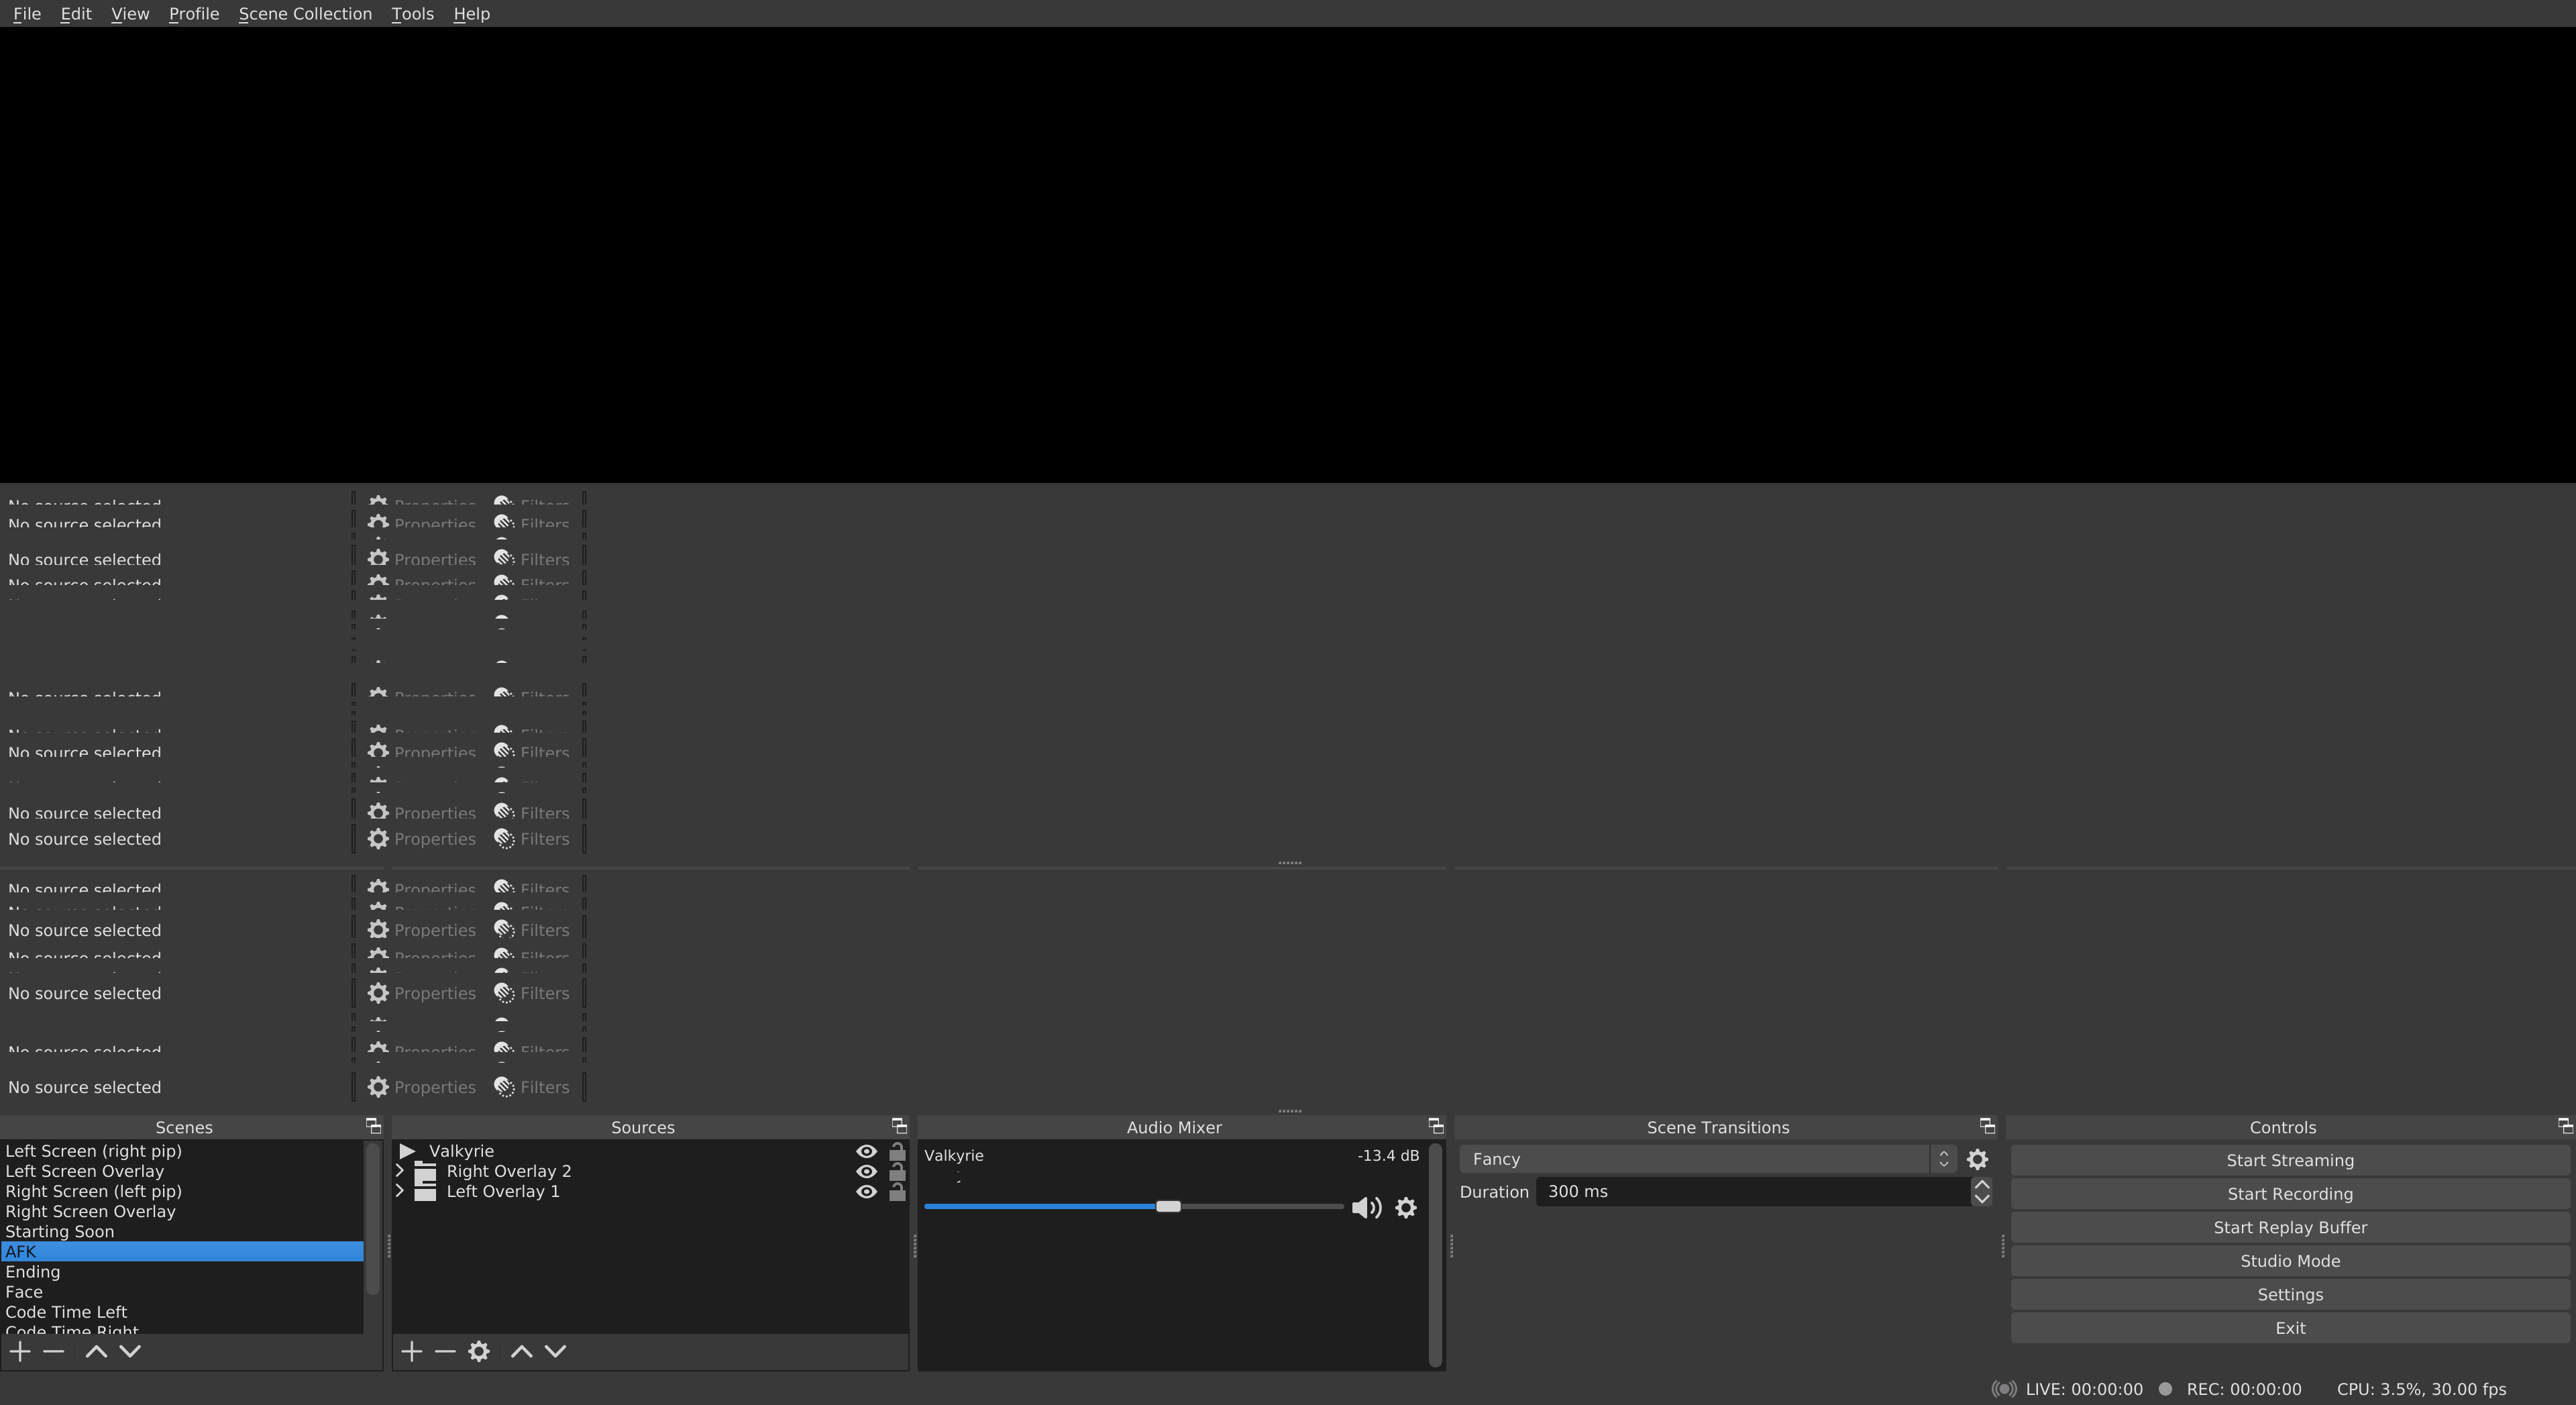
Task: Undock the Scenes panel with float icon
Action: [x=373, y=1126]
